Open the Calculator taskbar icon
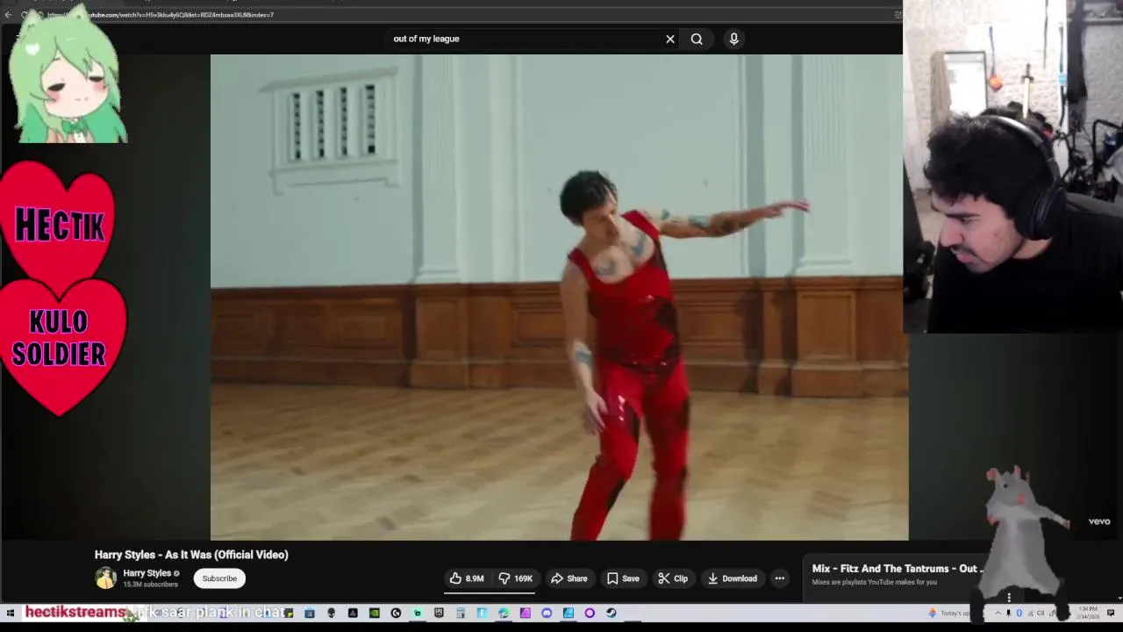 pos(461,613)
